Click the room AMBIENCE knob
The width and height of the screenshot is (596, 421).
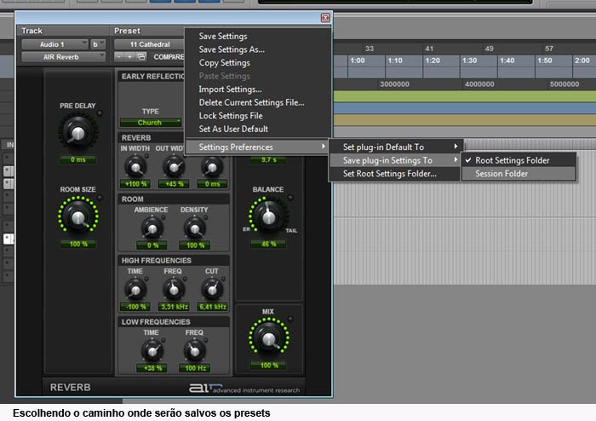[152, 228]
